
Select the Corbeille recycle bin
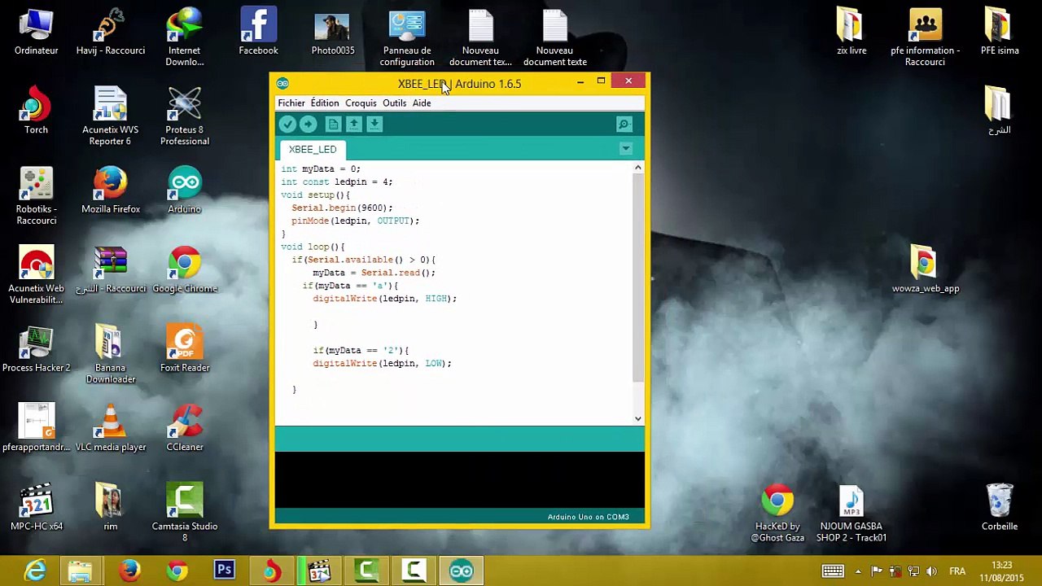pos(1000,506)
